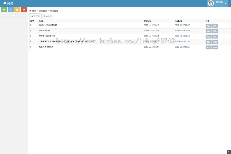Click the red bell shortcut icon
Image resolution: width=231 pixels, height=154 pixels.
(24, 10)
